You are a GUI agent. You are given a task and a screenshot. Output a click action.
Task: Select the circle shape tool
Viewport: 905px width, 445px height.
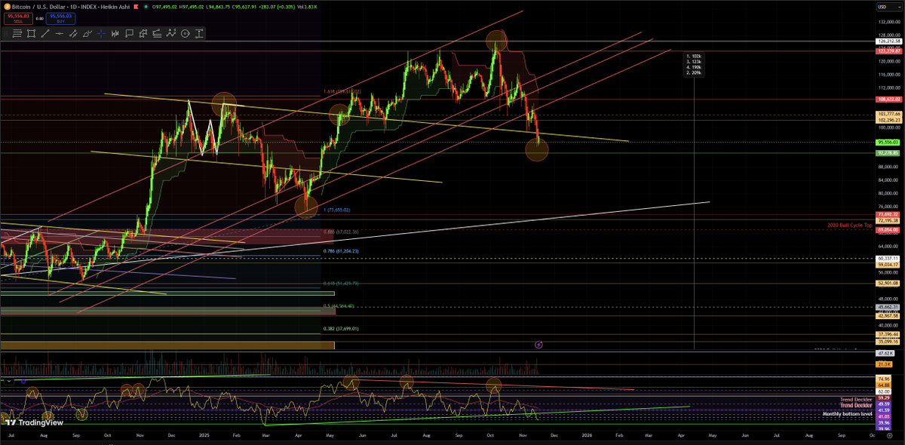185,34
